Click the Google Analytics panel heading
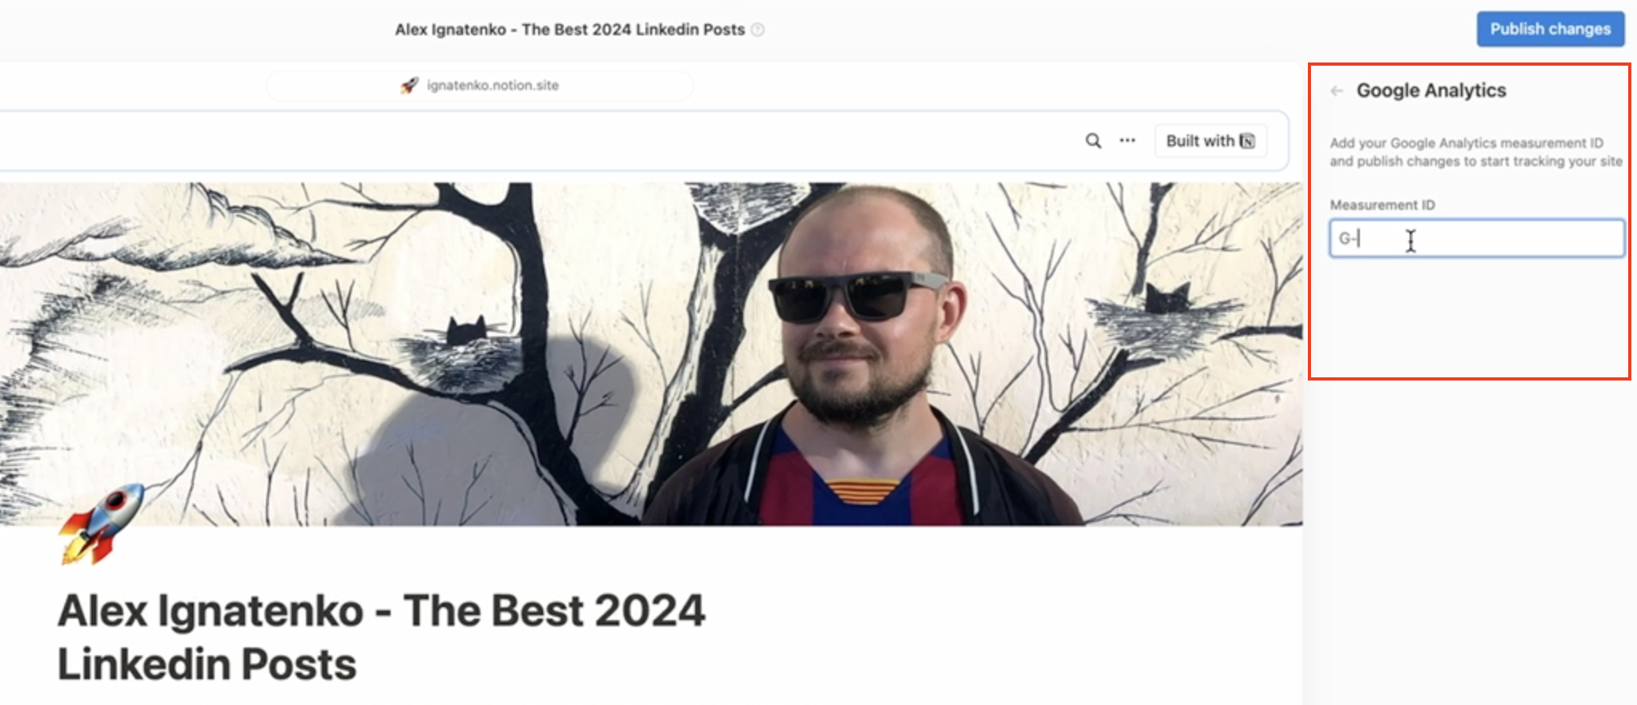 1431,91
